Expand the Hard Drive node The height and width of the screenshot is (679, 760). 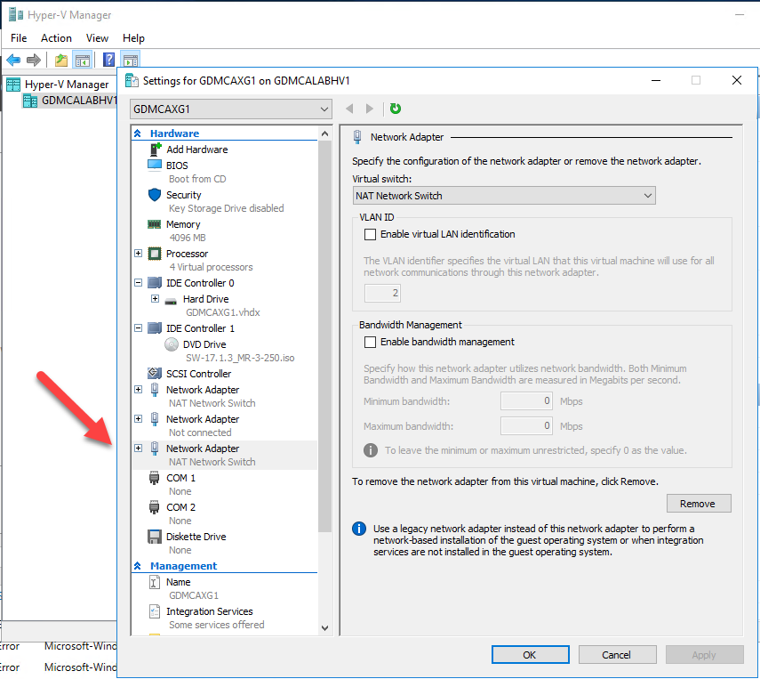coord(155,298)
